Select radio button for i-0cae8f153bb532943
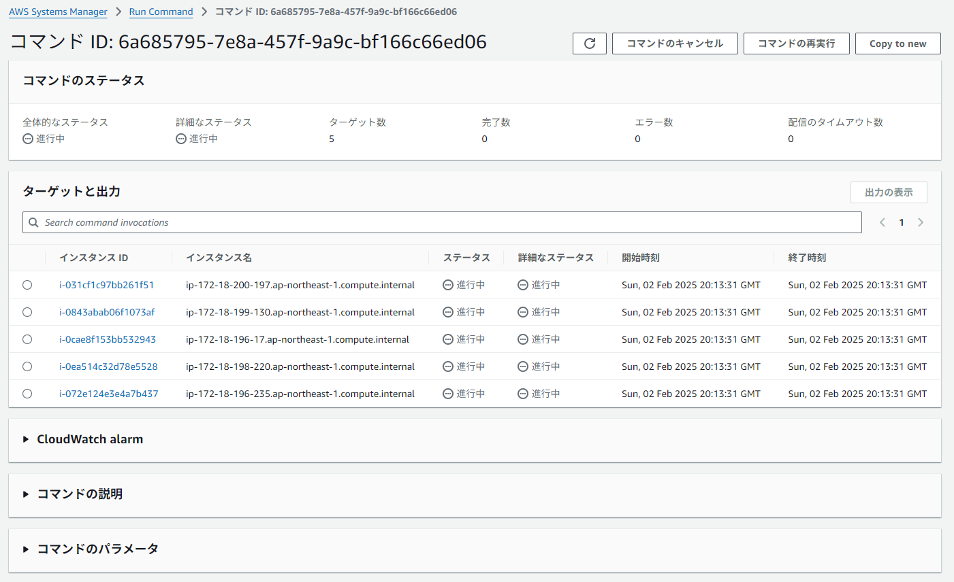Viewport: 954px width, 582px height. click(x=27, y=339)
